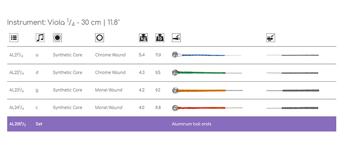Screen dimensions: 342x151
Task: Click the AL200 1/2 set code
Action: (x=17, y=124)
